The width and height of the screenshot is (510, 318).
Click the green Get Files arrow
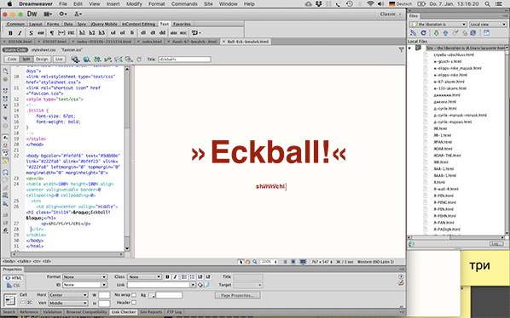click(436, 33)
